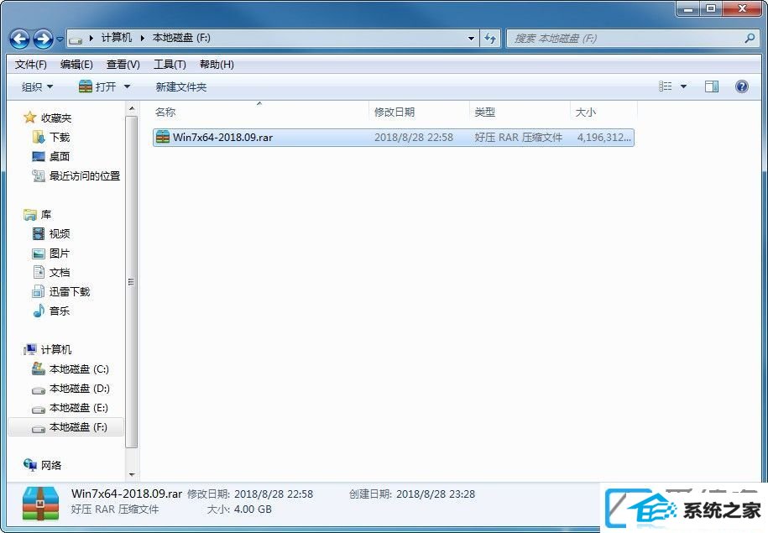
Task: Open 最近访问的位置
Action: pos(84,176)
